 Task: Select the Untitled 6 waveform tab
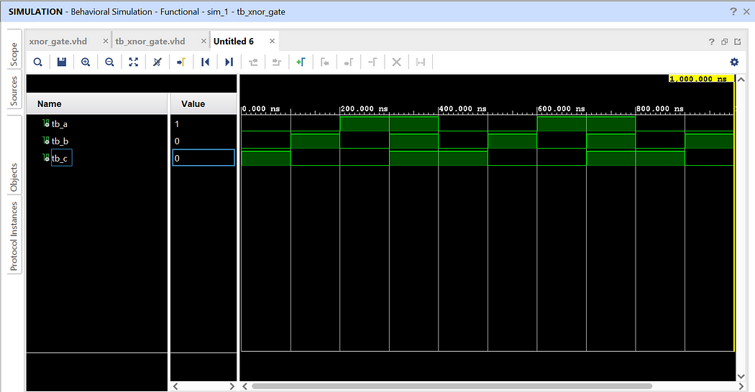[x=234, y=42]
